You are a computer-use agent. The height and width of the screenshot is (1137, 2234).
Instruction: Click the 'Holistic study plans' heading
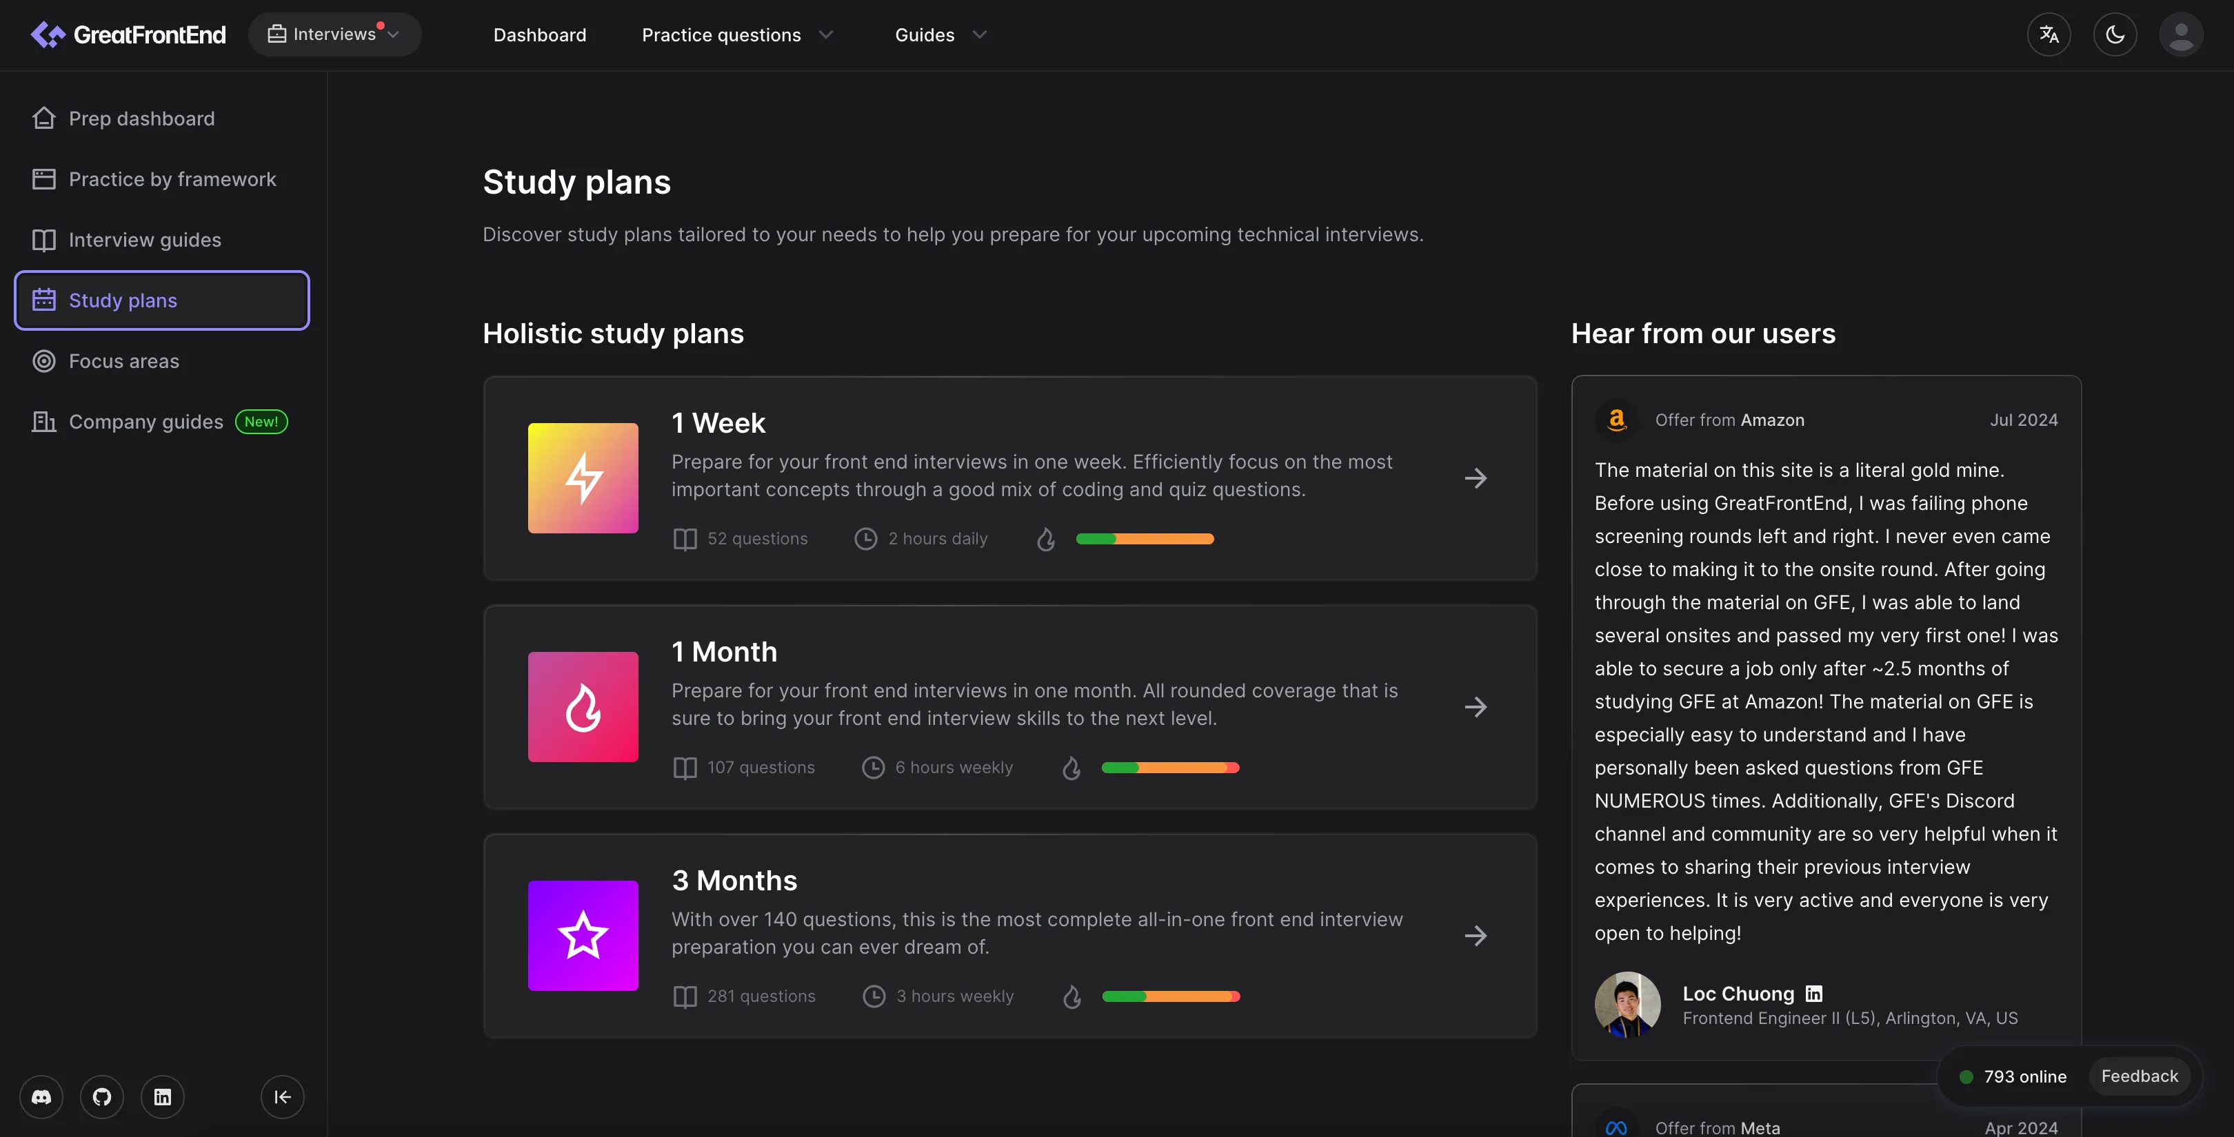(x=613, y=334)
